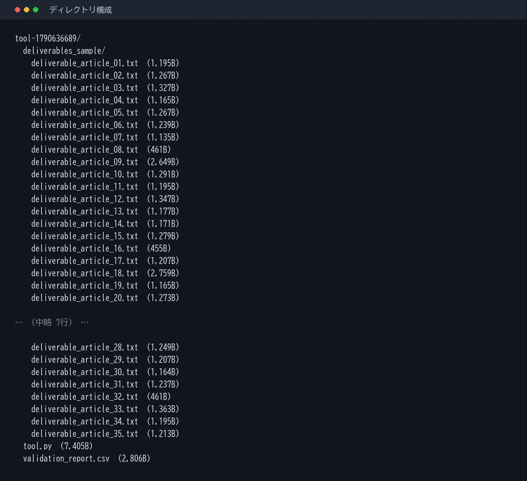Viewport: 527px width, 481px height.
Task: Select the deliverables_sample/ folder
Action: pos(64,51)
